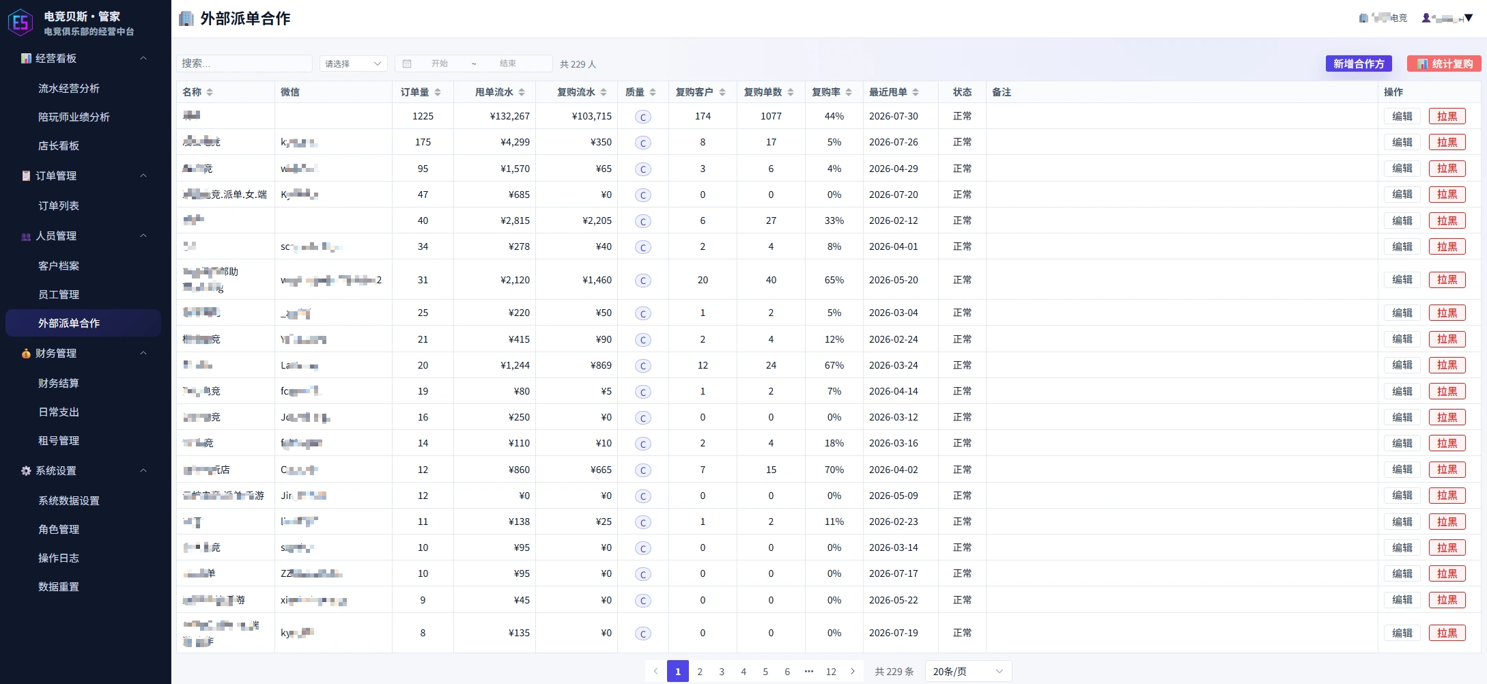The width and height of the screenshot is (1487, 684).
Task: Open 租号管理 in sidebar
Action: pos(59,440)
